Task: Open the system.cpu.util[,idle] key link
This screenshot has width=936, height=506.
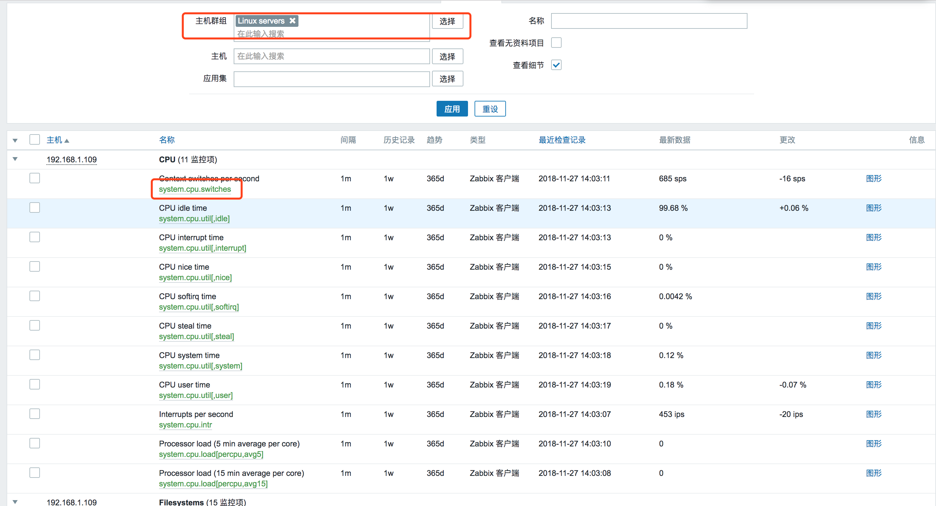Action: [194, 218]
